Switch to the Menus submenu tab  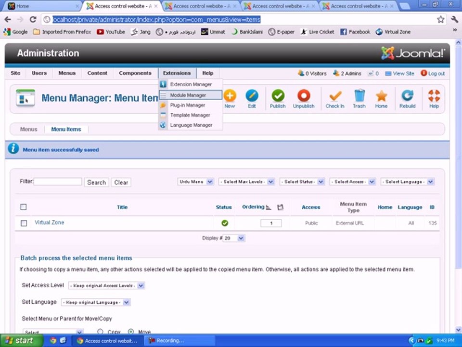pos(28,129)
